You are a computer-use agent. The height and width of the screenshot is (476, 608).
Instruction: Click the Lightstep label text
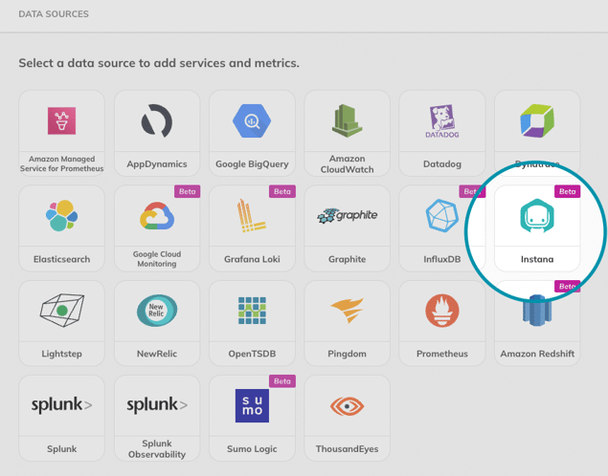click(x=61, y=354)
